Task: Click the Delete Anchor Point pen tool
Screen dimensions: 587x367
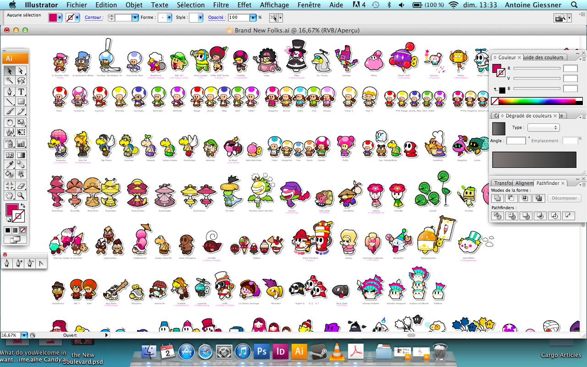Action: tap(30, 263)
